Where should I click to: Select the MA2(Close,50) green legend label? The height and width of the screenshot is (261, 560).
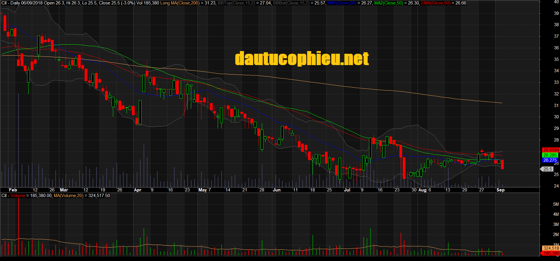(389, 3)
